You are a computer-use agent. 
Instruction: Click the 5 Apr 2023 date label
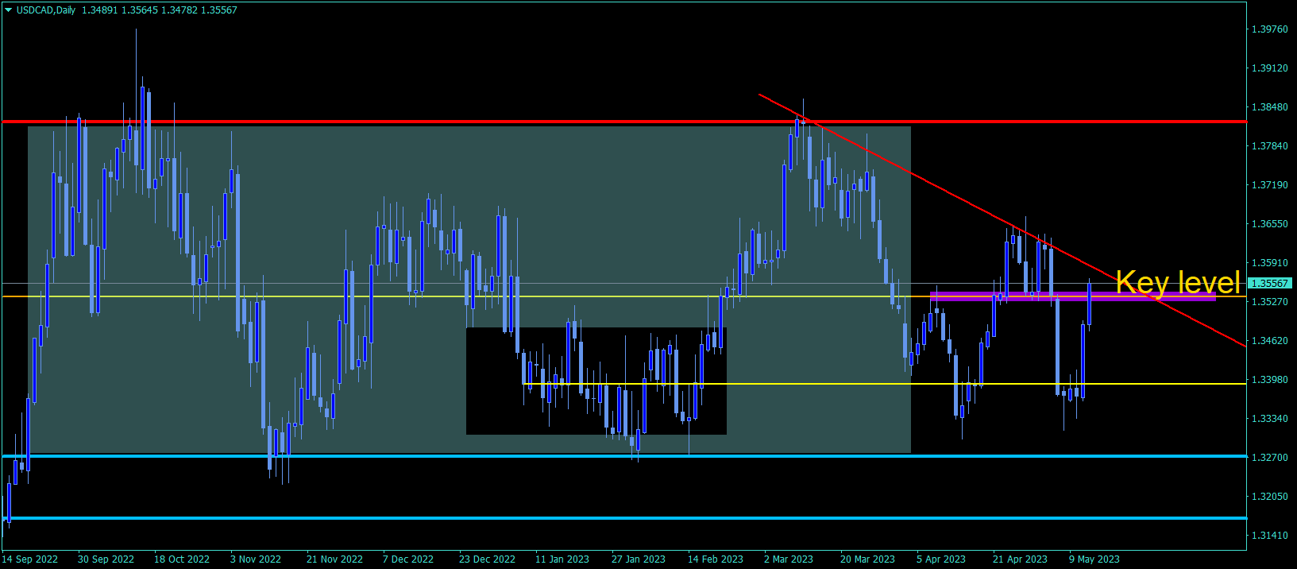point(941,559)
